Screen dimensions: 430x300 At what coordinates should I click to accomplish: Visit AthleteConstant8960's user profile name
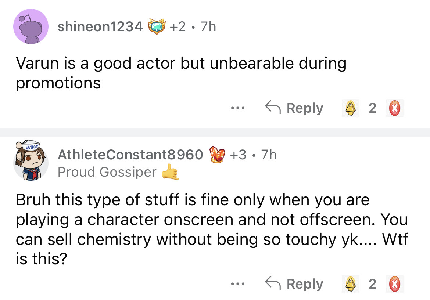130,155
